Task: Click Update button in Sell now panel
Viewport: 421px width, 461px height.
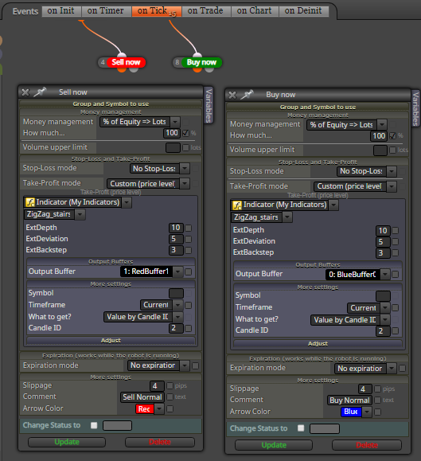Action: pyautogui.click(x=67, y=442)
